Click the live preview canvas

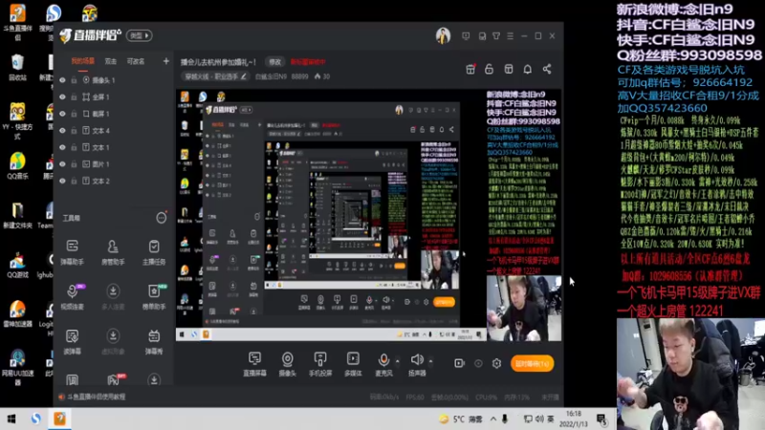point(368,215)
